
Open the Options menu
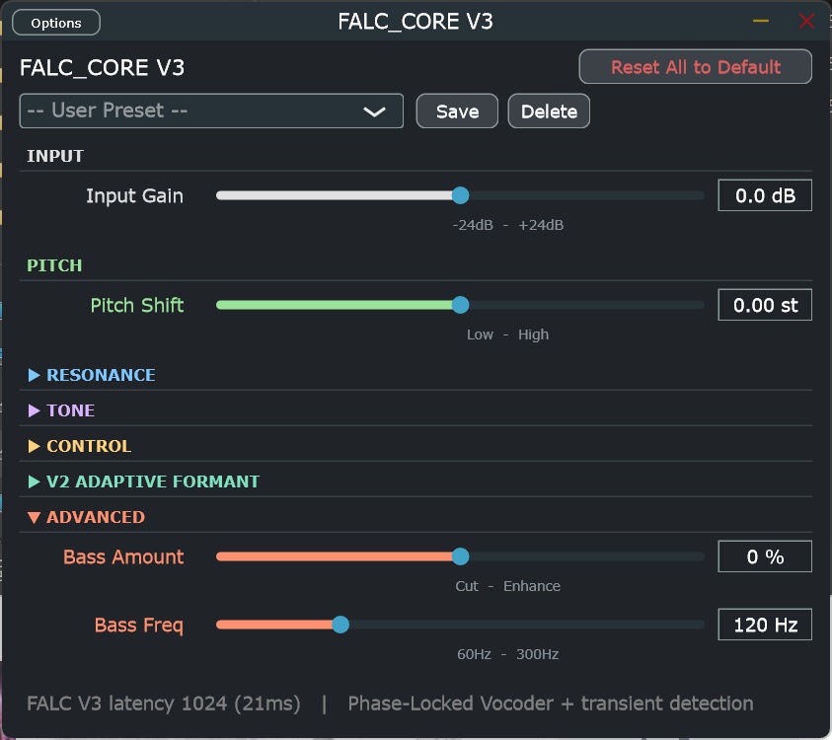click(55, 23)
